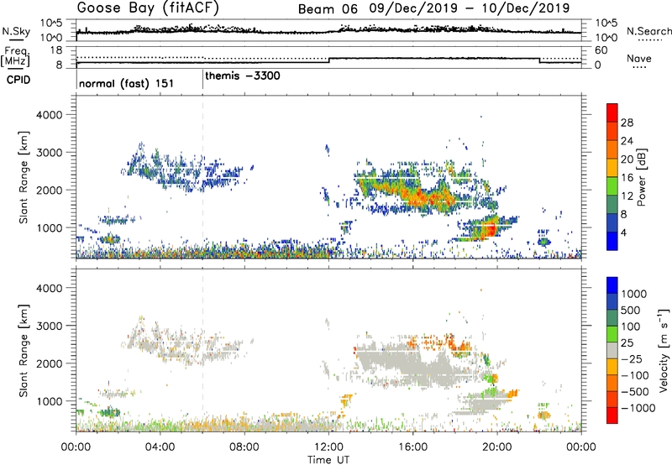Pick velocity colorbar segment between -25 and -100

[x=612, y=367]
